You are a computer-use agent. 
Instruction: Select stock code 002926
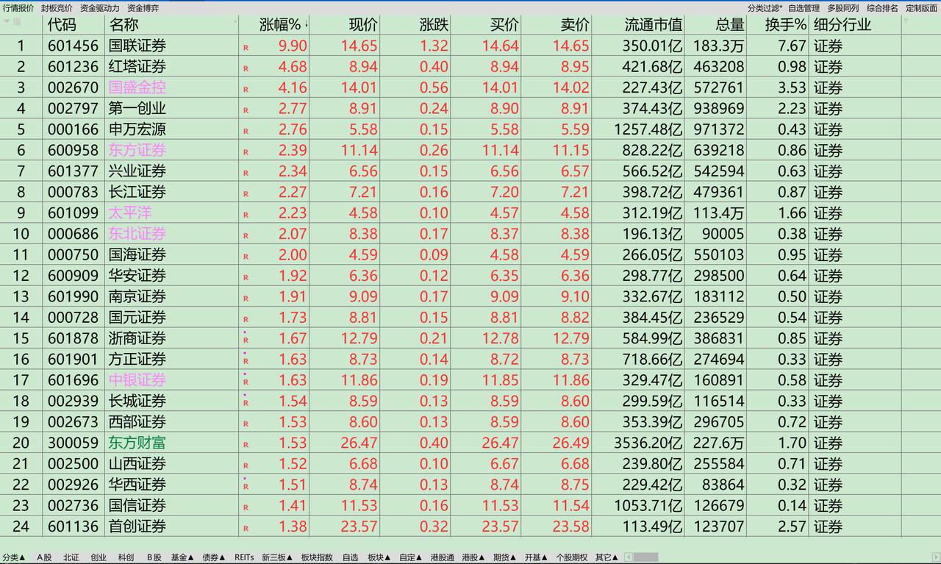pos(73,485)
